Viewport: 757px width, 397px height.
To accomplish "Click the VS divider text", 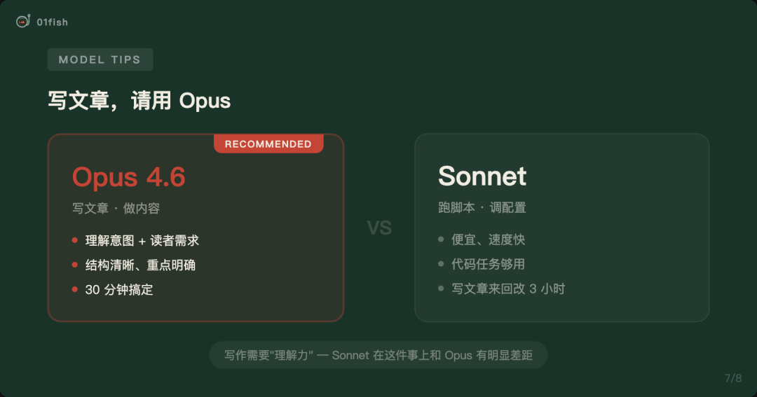I will click(x=379, y=228).
